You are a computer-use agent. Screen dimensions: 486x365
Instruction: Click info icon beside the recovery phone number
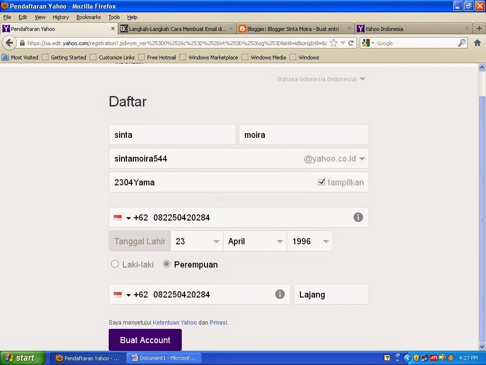tap(280, 294)
